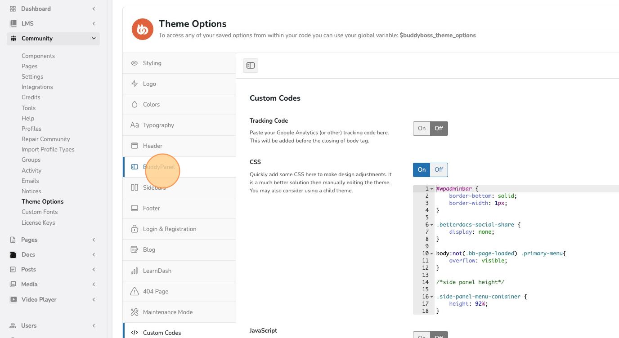The height and width of the screenshot is (338, 619).
Task: Expand the LMS menu chevron
Action: point(94,23)
